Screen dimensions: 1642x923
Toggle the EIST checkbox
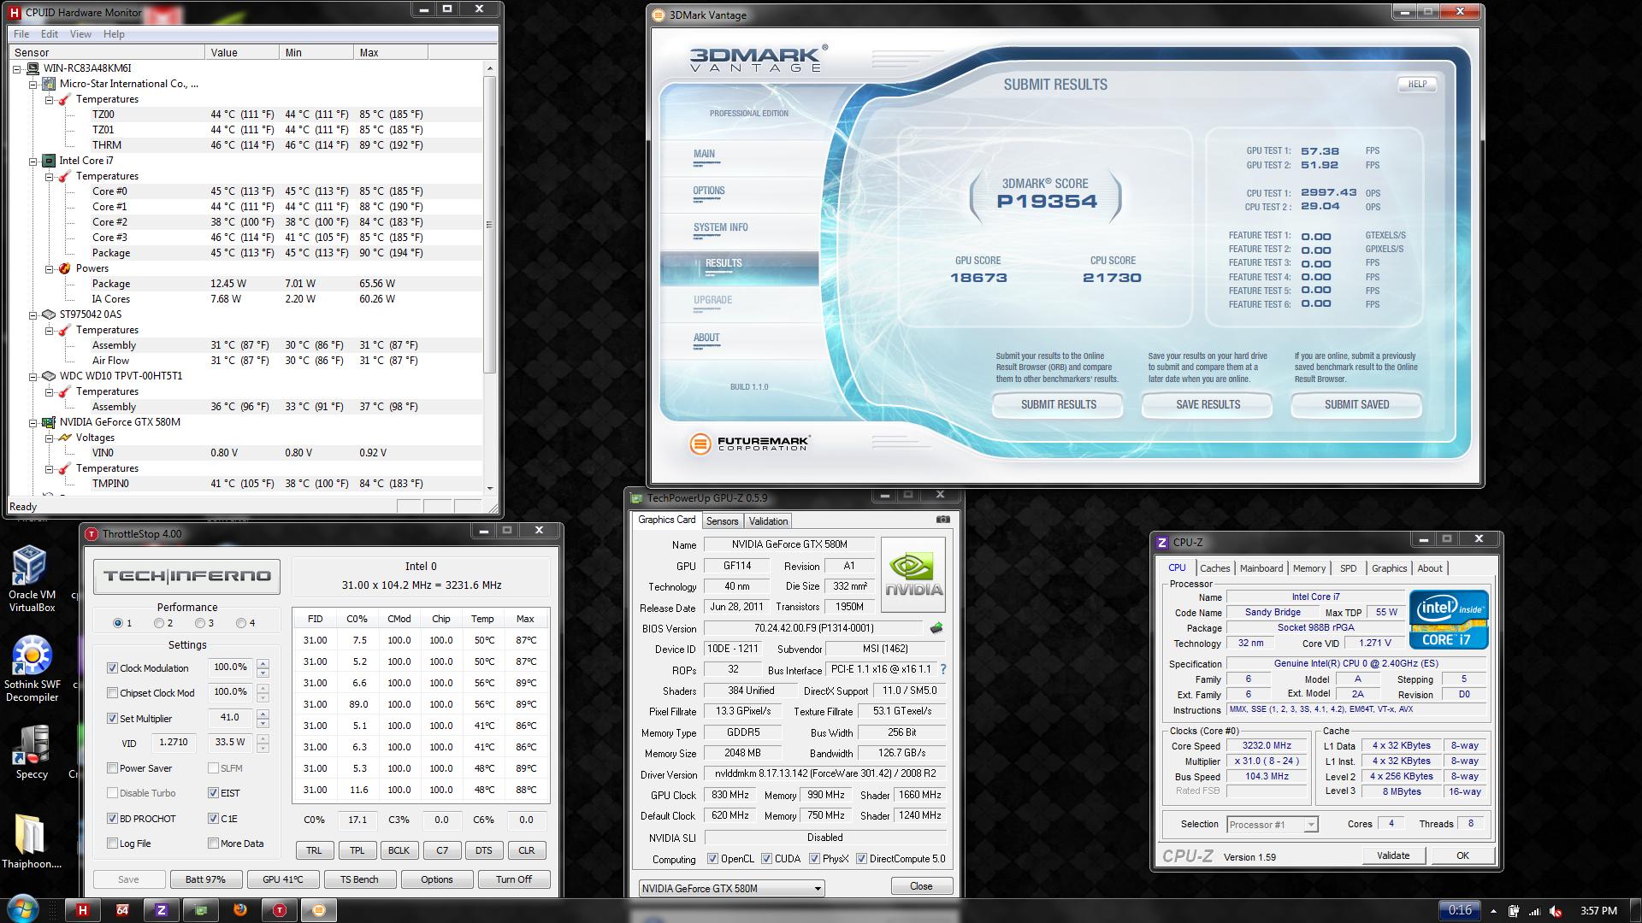(x=213, y=793)
